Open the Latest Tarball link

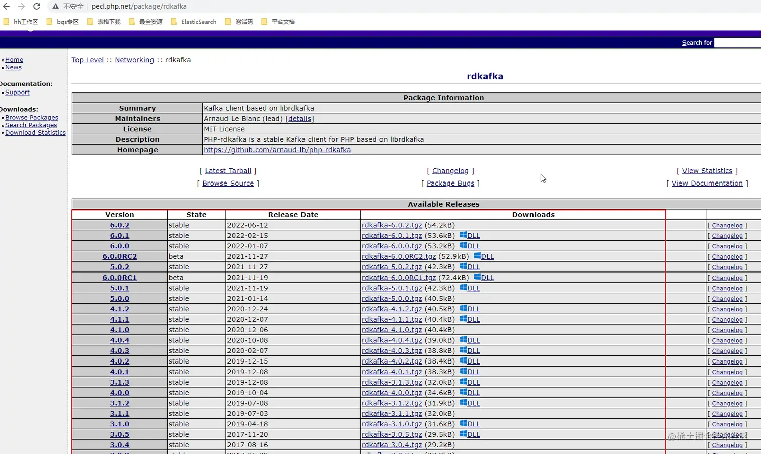click(x=228, y=170)
